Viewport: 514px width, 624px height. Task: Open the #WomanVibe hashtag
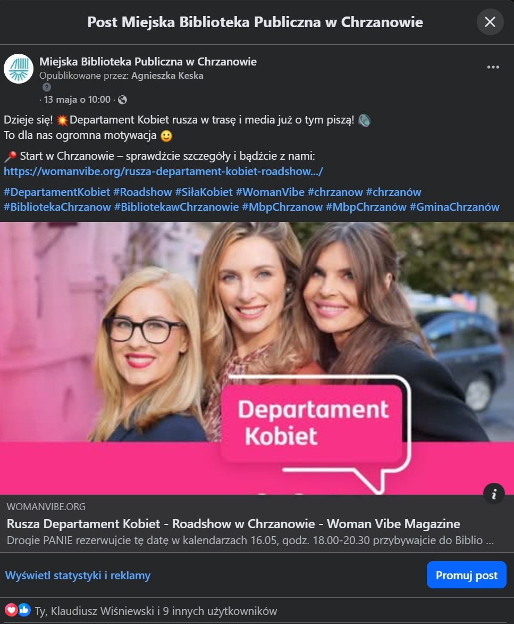pos(270,192)
